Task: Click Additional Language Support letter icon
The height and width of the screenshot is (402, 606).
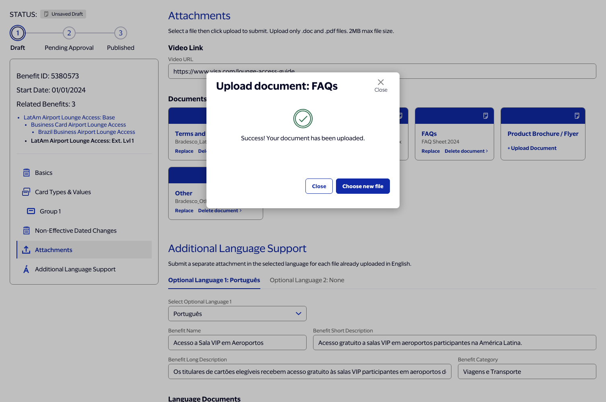Action: click(x=26, y=269)
